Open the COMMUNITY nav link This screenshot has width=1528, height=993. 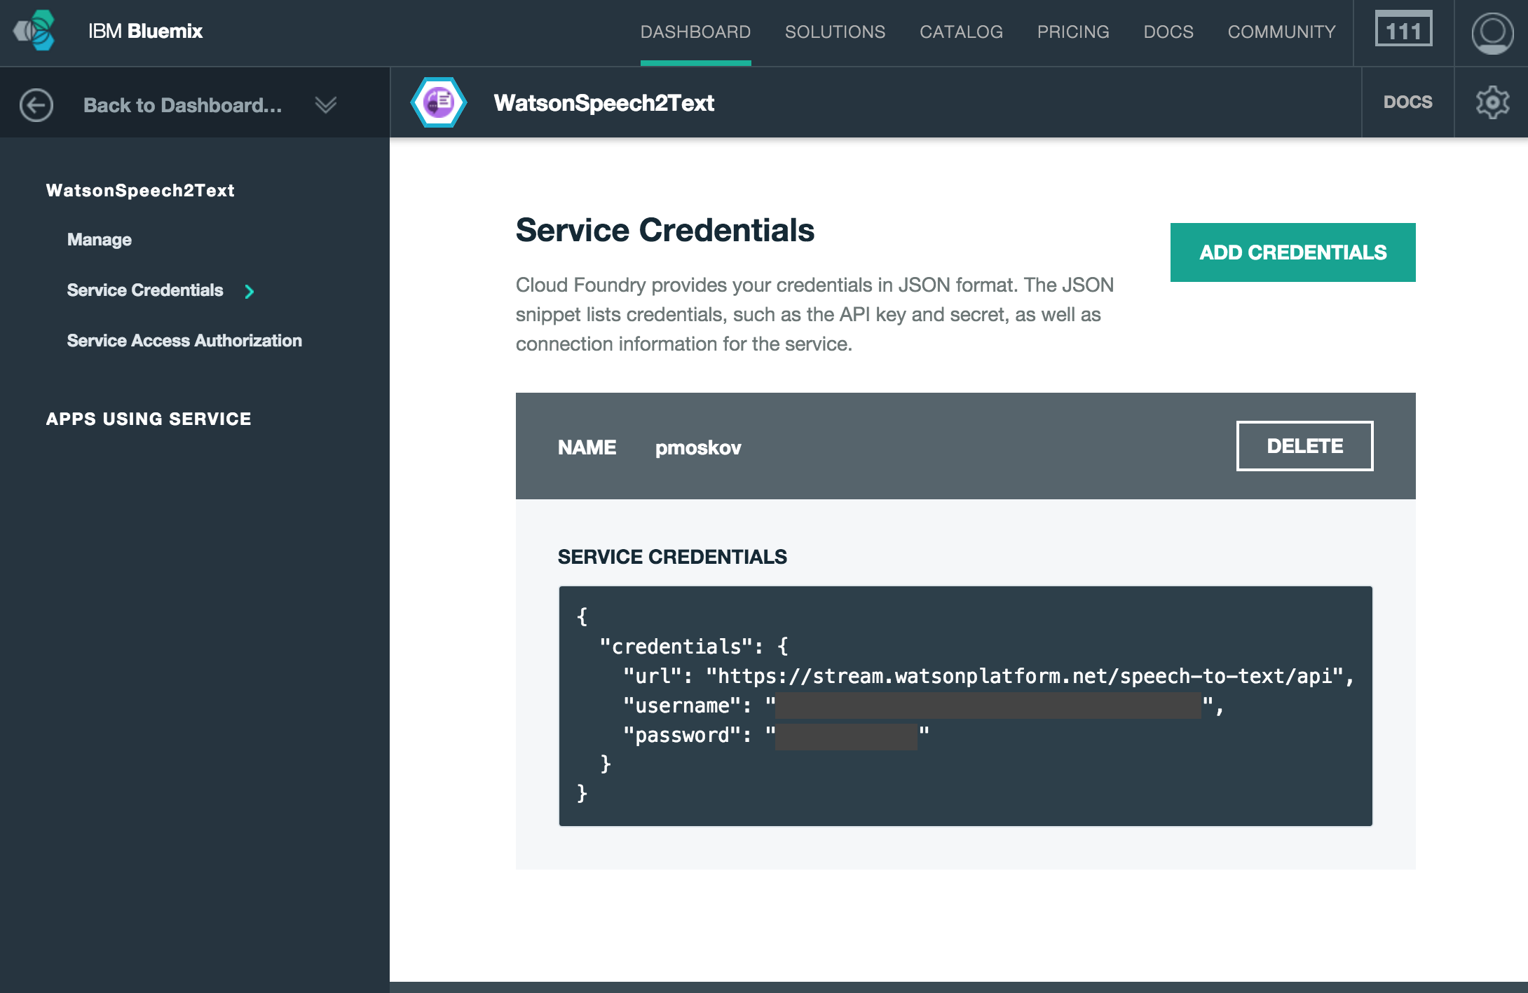(x=1281, y=32)
